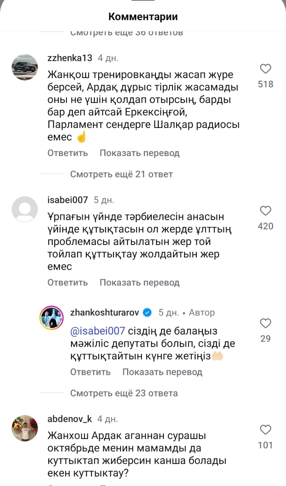286x486 pixels.
Task: Like the comment by isabei007
Action: 266,211
